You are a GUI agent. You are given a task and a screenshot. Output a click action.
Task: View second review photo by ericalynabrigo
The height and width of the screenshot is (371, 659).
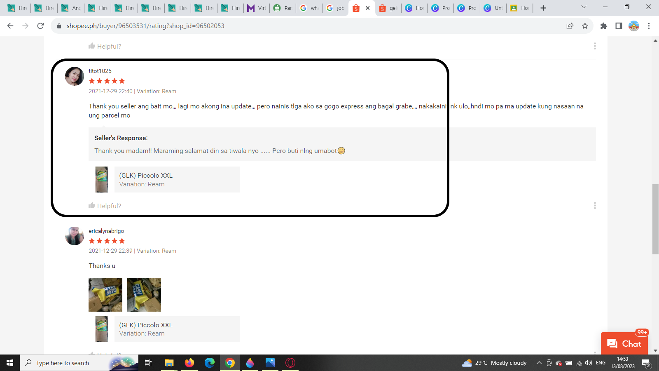144,295
